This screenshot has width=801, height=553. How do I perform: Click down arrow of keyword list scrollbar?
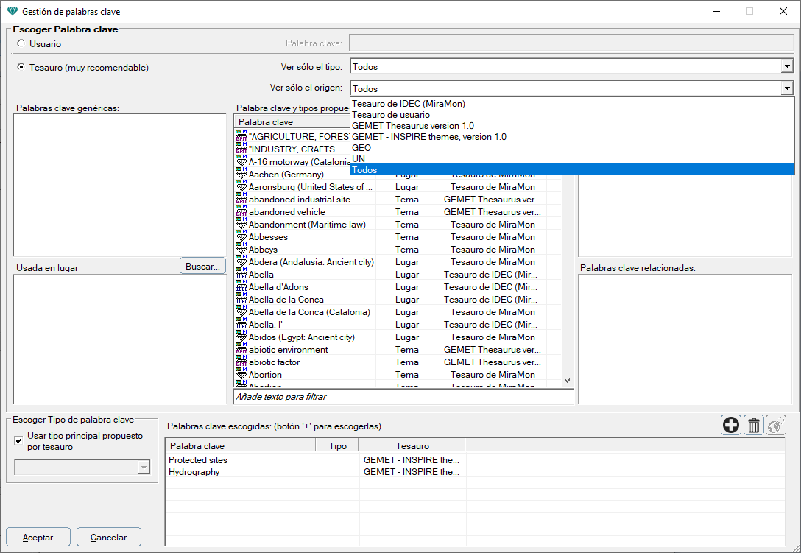click(x=567, y=380)
